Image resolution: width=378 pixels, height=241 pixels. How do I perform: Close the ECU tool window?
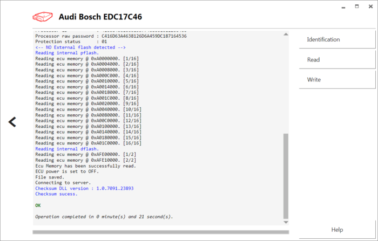click(x=369, y=8)
